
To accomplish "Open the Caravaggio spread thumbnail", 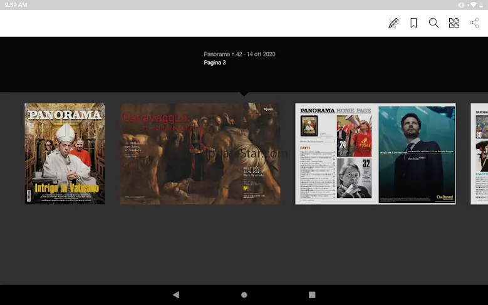I will click(200, 153).
